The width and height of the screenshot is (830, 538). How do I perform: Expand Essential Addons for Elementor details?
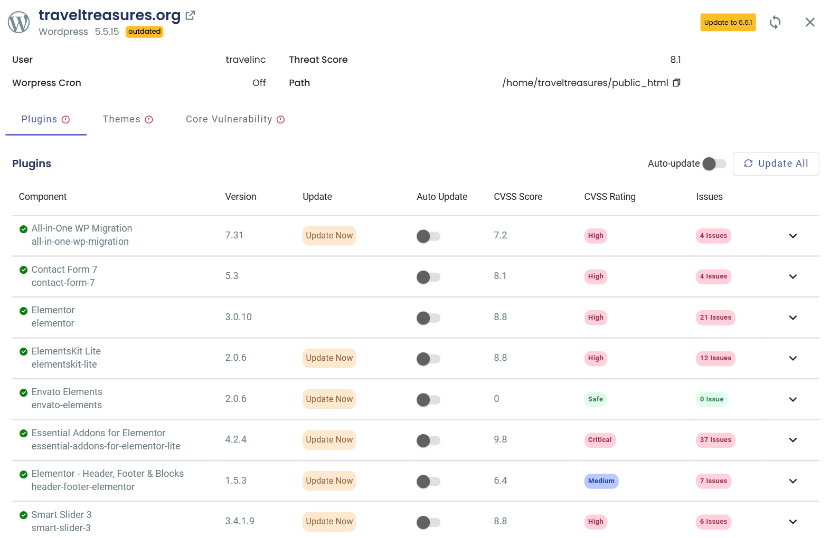click(x=793, y=440)
